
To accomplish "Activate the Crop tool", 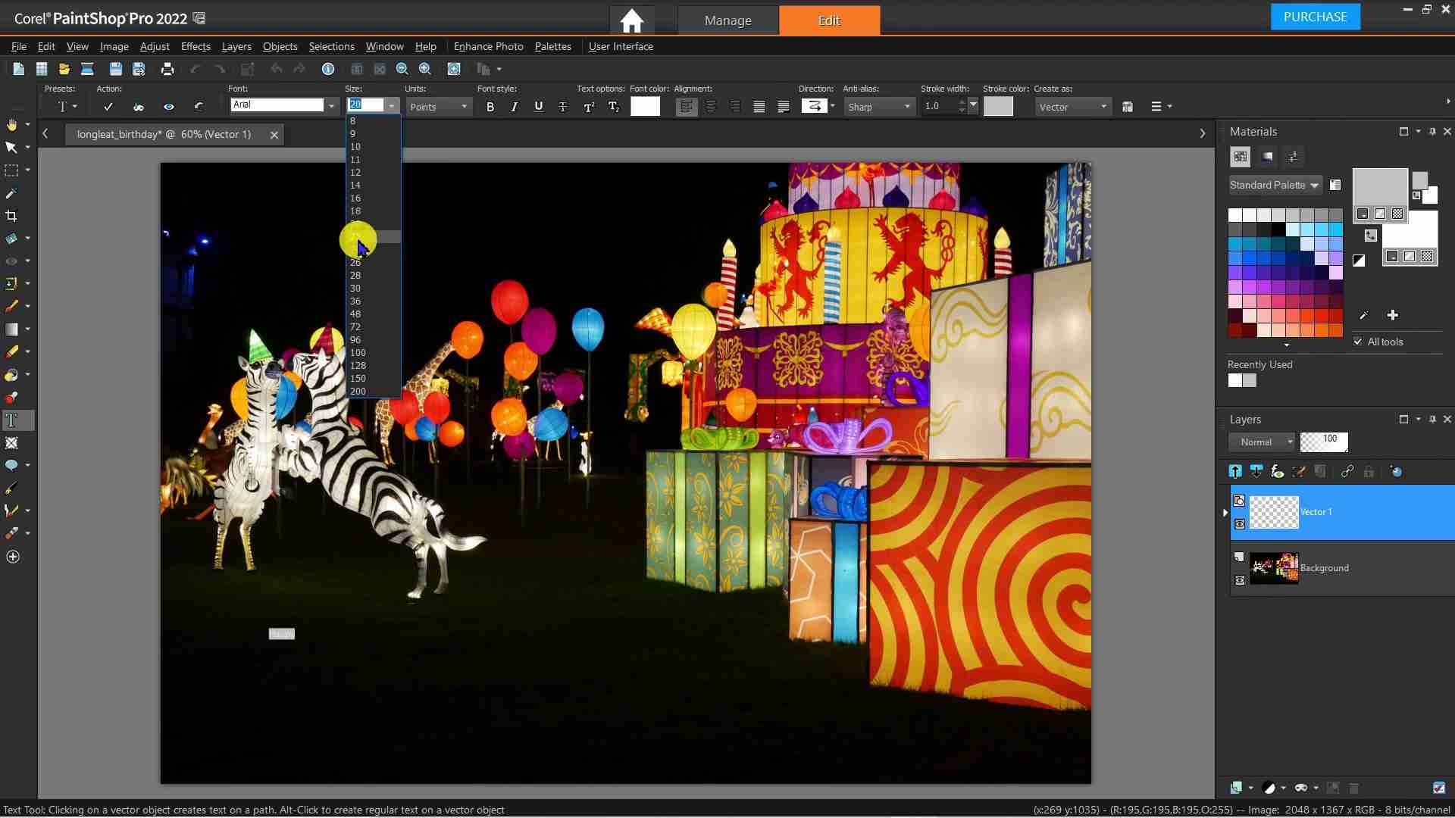I will [11, 215].
